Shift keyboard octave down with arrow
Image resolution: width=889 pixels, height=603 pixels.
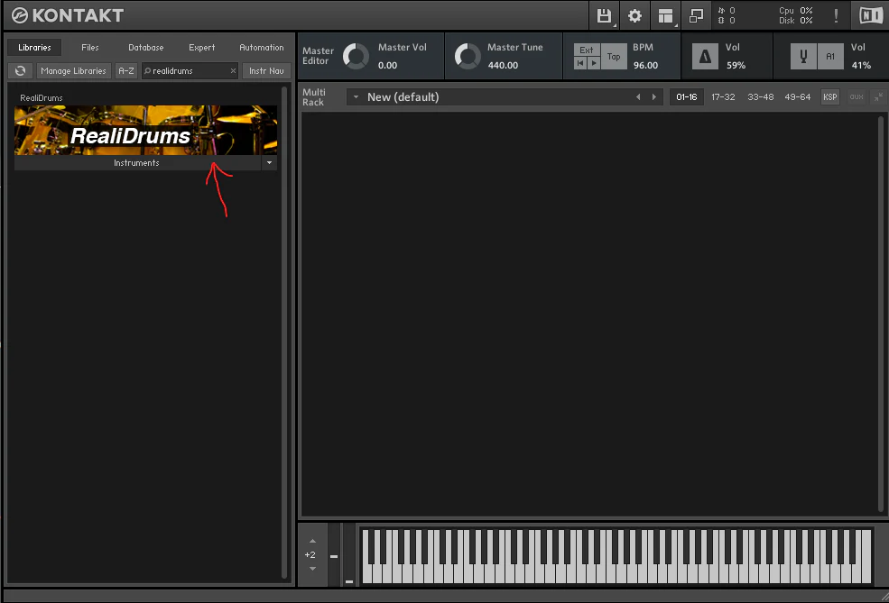[x=312, y=569]
